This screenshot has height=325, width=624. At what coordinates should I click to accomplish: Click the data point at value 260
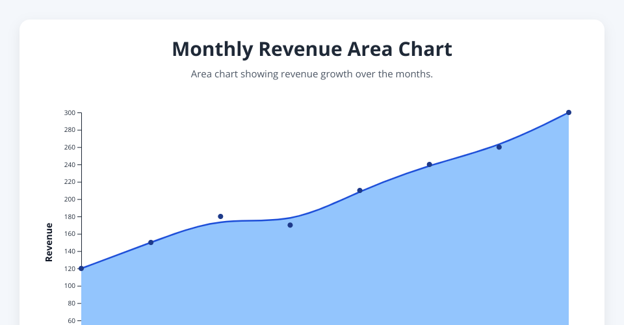499,147
